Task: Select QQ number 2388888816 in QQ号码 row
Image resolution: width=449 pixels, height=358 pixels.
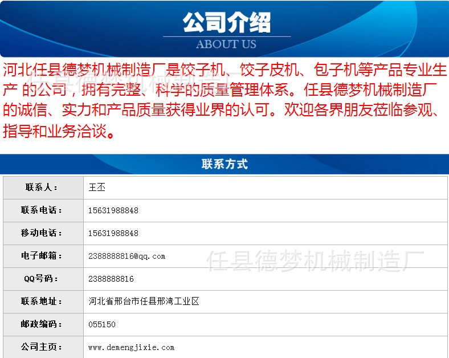Action: (111, 279)
